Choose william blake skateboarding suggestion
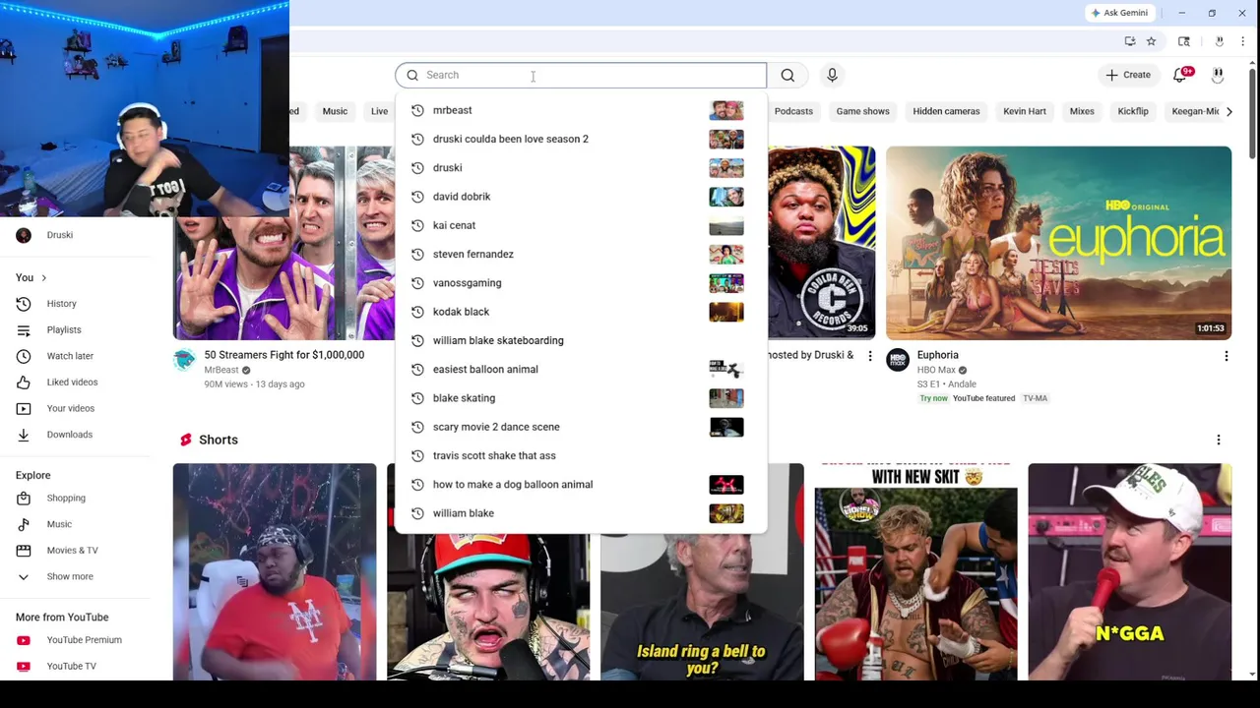 (x=581, y=340)
